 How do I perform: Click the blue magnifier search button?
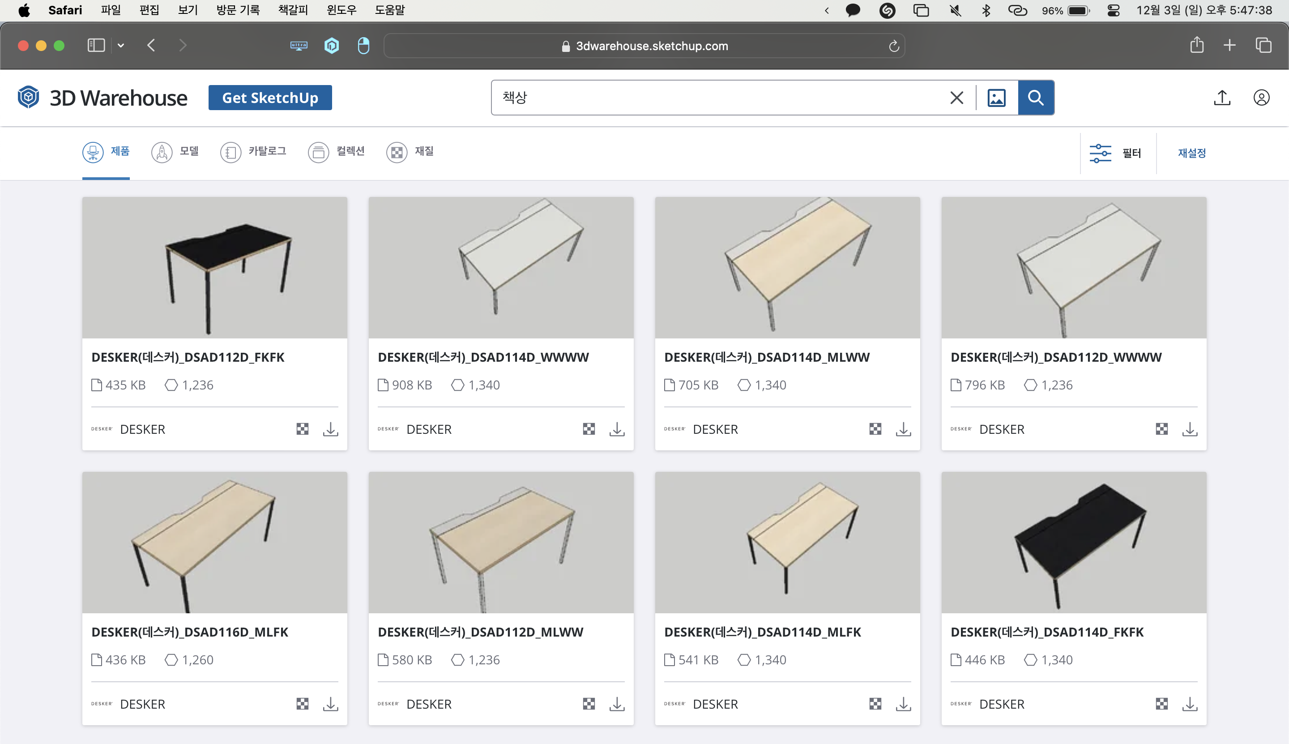coord(1036,98)
